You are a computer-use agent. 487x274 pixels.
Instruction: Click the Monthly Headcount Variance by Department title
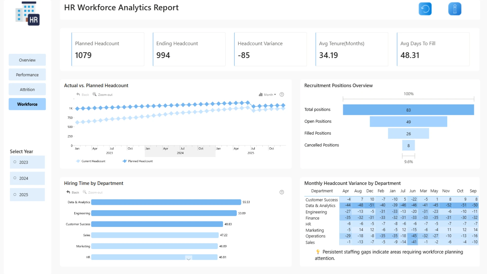352,183
